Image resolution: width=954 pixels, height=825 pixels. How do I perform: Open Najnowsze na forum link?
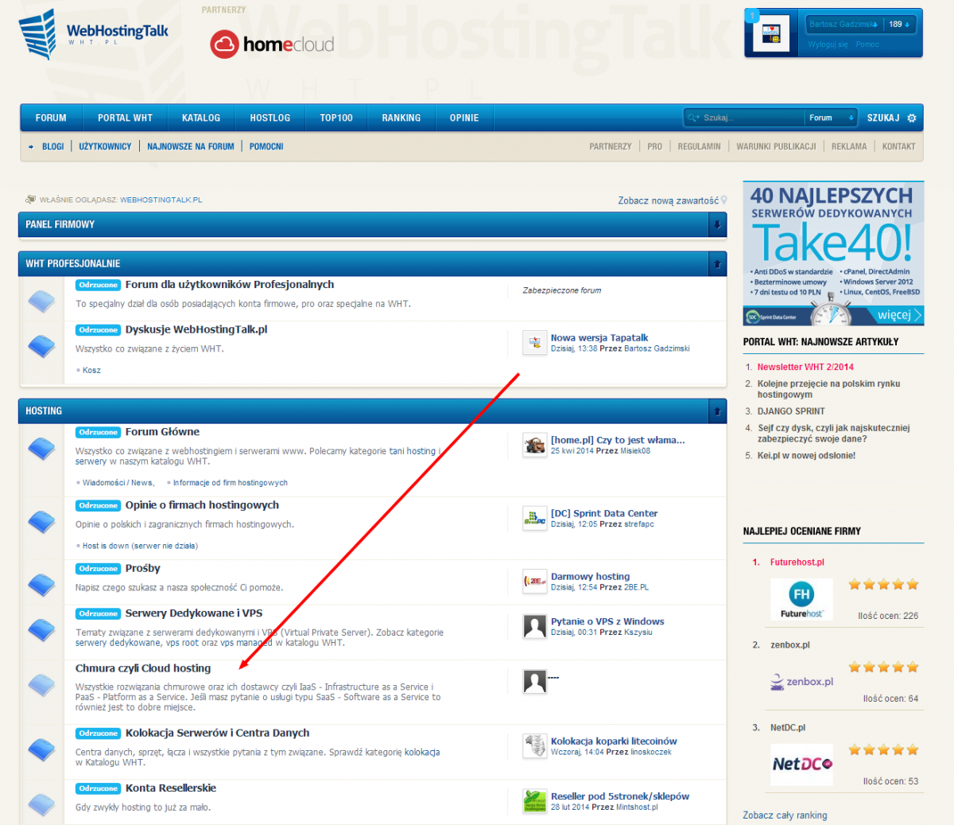191,146
